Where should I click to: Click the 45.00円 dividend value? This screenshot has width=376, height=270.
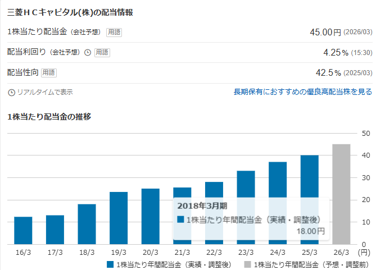(325, 32)
